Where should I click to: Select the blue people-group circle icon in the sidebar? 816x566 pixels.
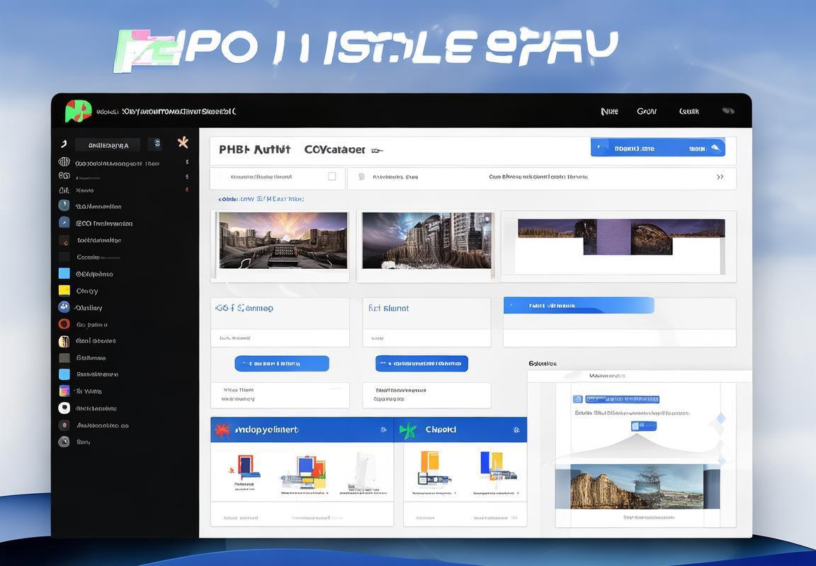pos(64,307)
